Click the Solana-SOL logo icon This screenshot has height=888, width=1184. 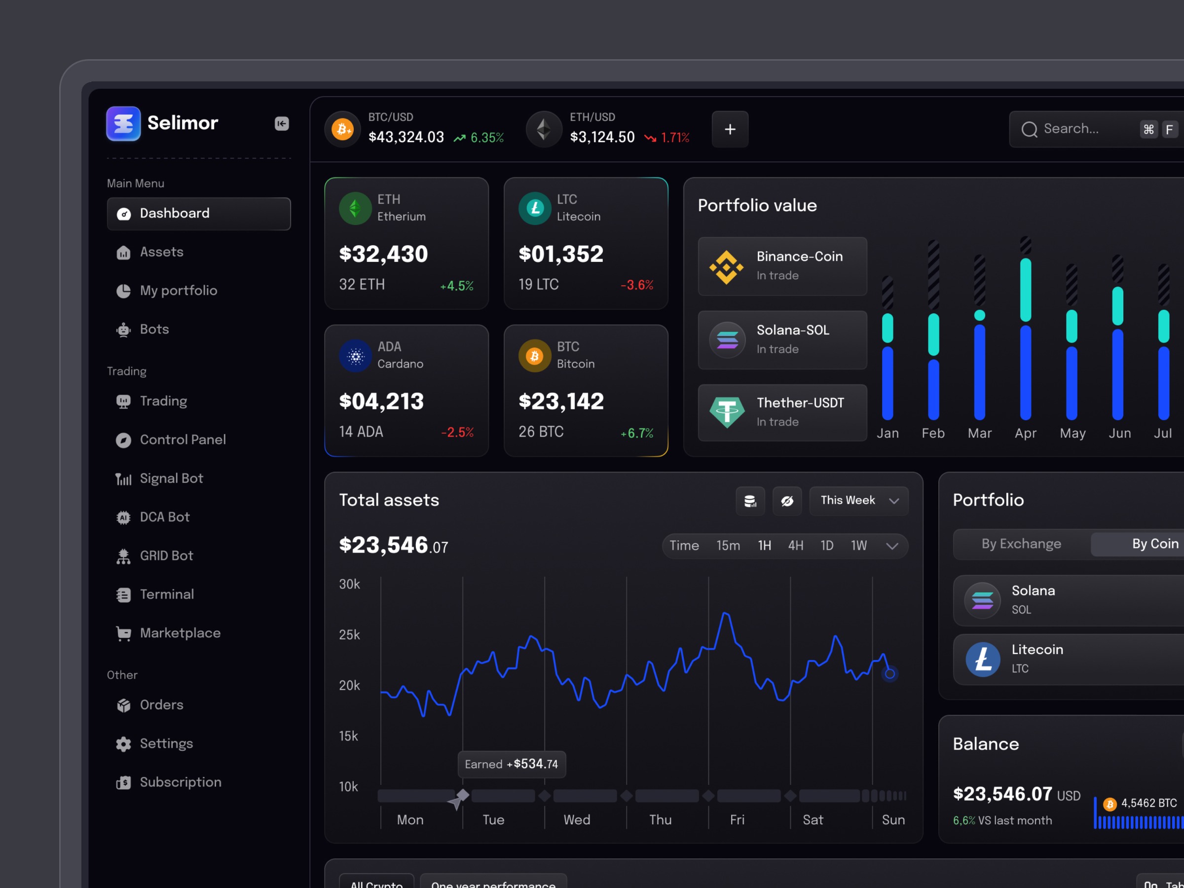[x=728, y=340]
